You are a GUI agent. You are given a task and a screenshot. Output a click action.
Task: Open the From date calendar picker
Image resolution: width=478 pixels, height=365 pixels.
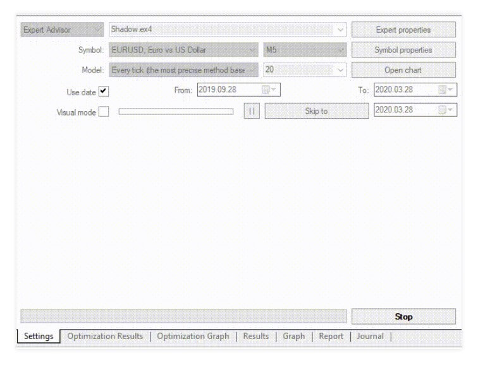(x=269, y=90)
